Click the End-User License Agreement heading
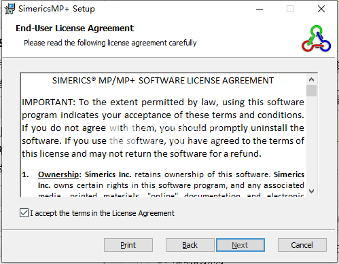This screenshot has width=339, height=264. [75, 29]
